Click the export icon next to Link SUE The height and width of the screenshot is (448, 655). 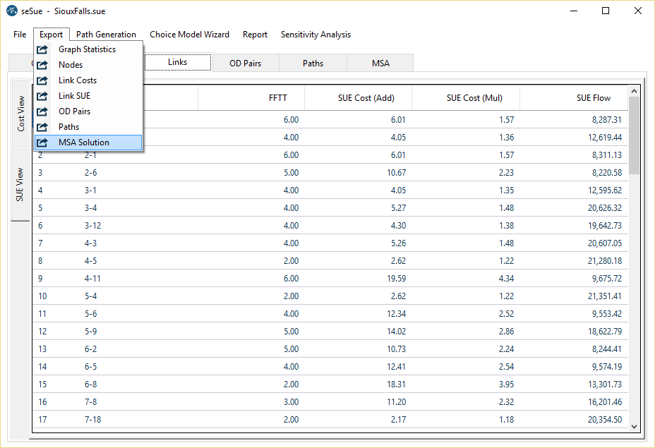[x=43, y=96]
